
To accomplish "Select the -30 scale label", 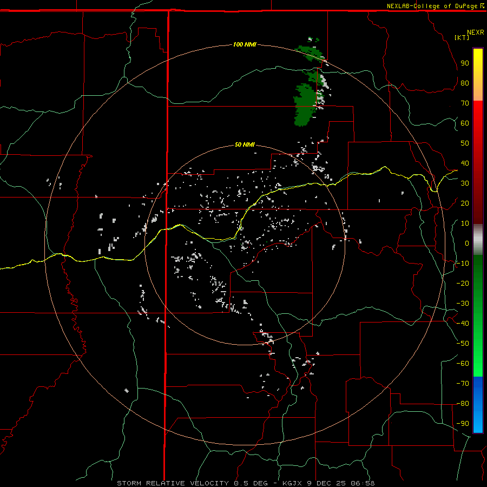I will click(463, 304).
